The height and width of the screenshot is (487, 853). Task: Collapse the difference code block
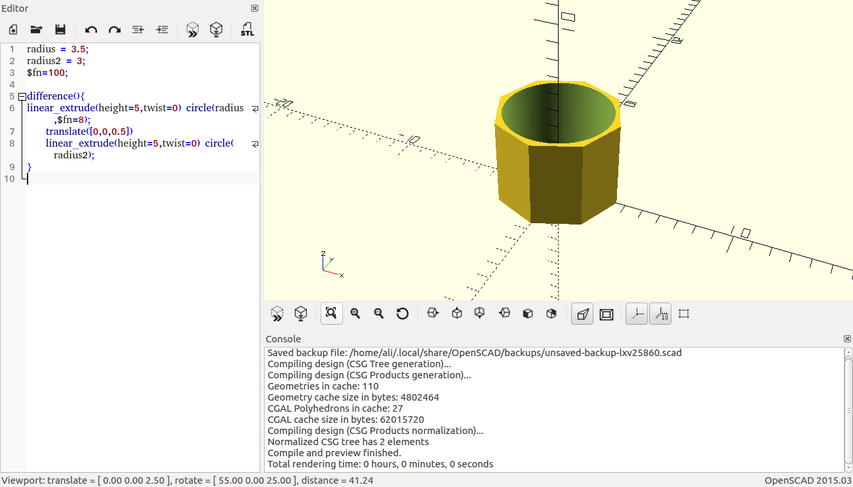(22, 96)
